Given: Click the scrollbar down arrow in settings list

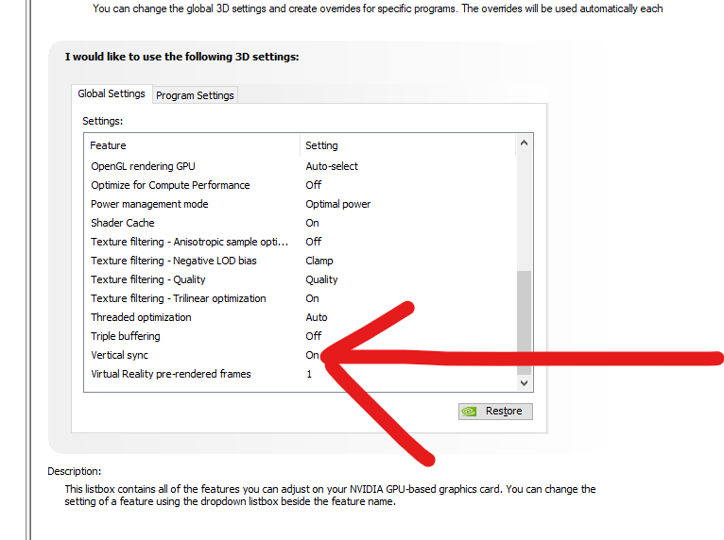Looking at the screenshot, I should coord(524,382).
